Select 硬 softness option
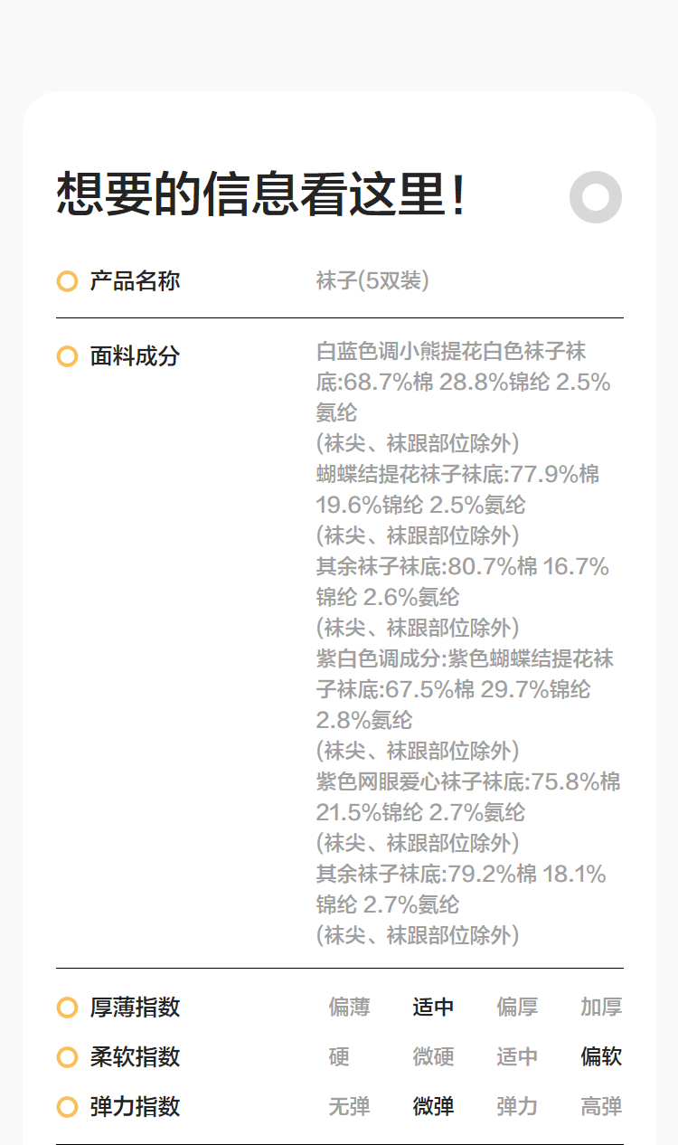678x1145 pixels. click(339, 1057)
